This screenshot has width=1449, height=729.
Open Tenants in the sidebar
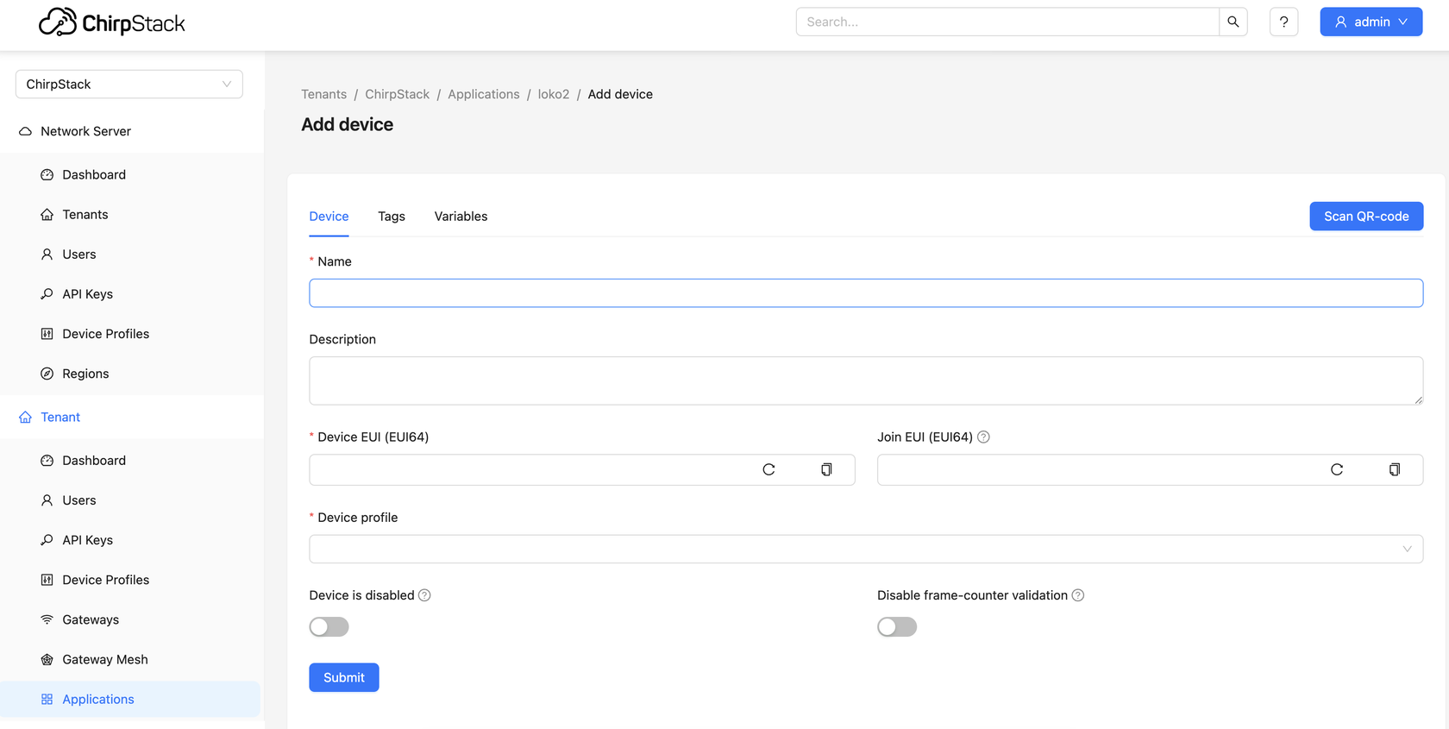pos(130,214)
